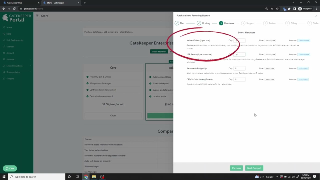Click the taskbar clock and date

[306, 177]
